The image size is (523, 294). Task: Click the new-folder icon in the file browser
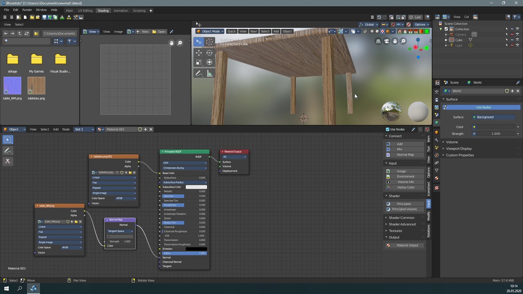click(x=36, y=33)
